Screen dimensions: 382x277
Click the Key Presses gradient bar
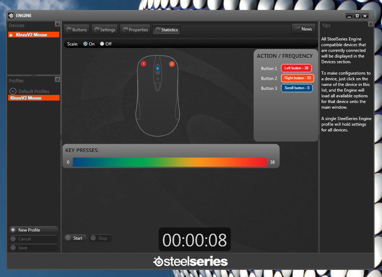click(x=170, y=162)
